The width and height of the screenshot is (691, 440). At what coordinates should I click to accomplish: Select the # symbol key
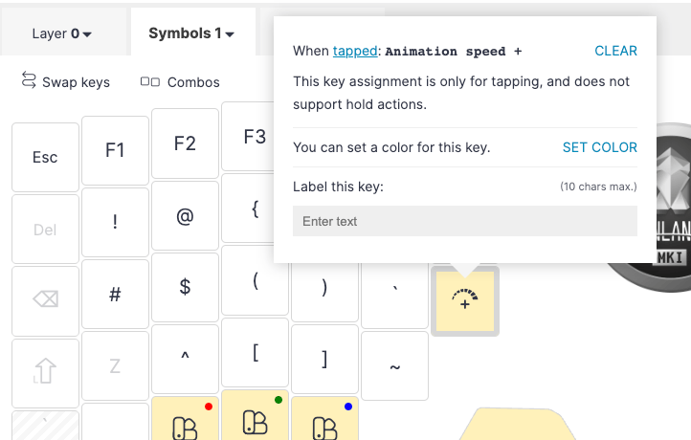[x=115, y=295]
